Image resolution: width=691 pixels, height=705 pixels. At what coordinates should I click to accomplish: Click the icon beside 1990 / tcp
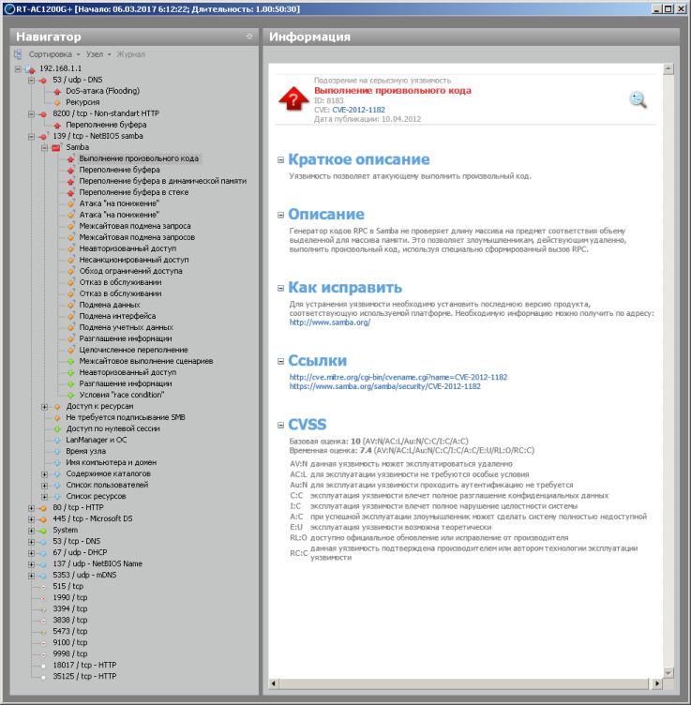pyautogui.click(x=44, y=598)
